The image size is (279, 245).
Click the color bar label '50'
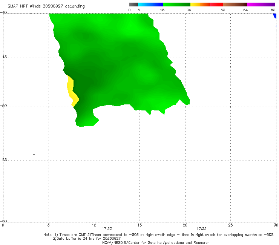223,10
